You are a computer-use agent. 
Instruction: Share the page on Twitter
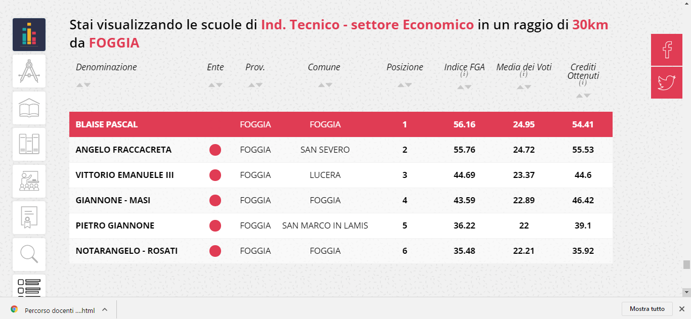[x=667, y=82]
